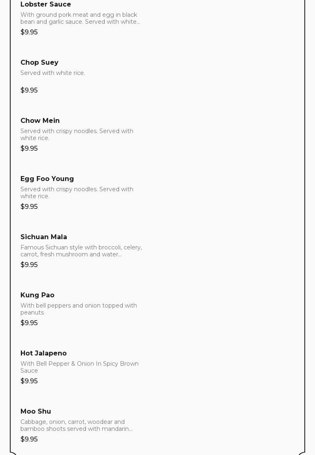
Task: Click the Lobster Sauce description with black bean
Action: tap(80, 18)
